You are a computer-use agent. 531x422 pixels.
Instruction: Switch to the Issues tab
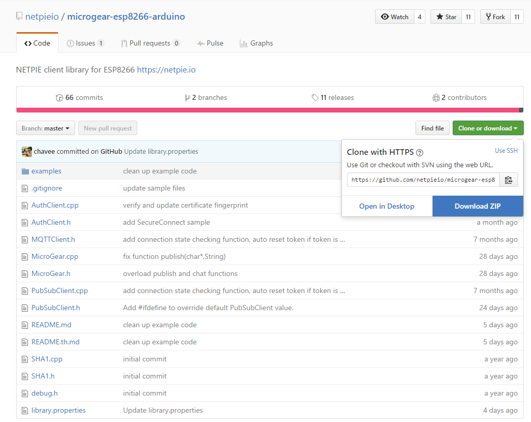click(x=85, y=43)
